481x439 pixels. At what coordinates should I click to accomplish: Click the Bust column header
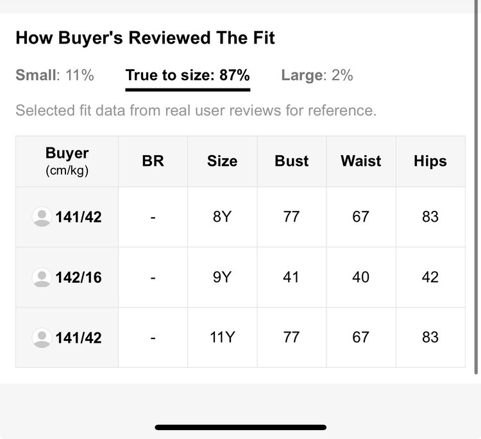click(292, 161)
